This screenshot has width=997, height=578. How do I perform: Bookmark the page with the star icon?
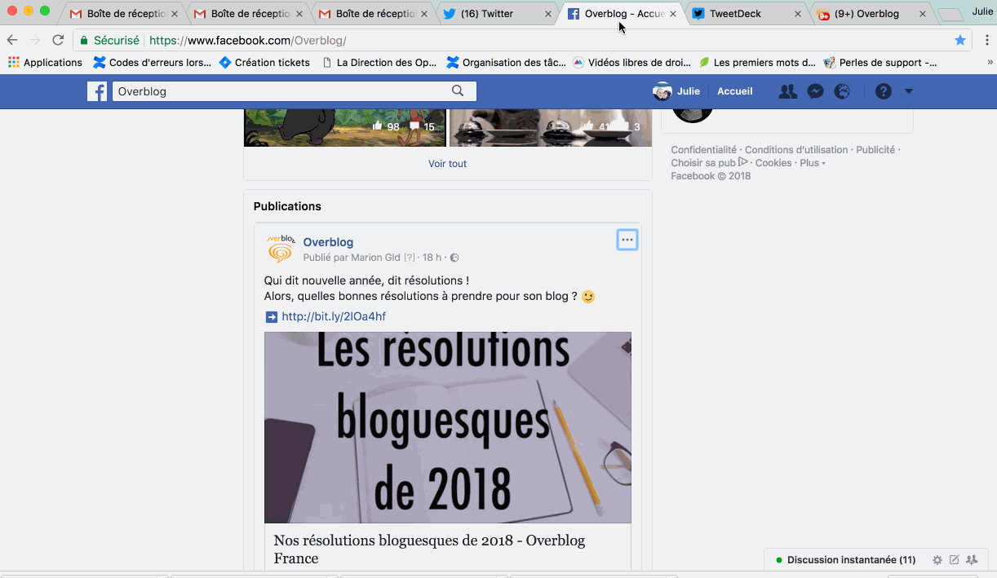click(960, 40)
